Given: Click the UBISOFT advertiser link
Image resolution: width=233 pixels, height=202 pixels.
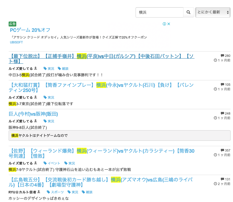Looking at the screenshot, I should [x=16, y=42].
